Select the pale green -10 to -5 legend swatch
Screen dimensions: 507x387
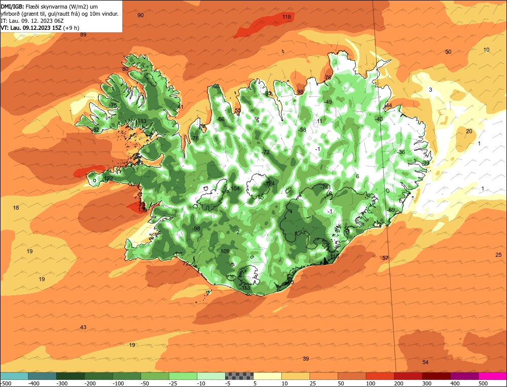point(211,376)
